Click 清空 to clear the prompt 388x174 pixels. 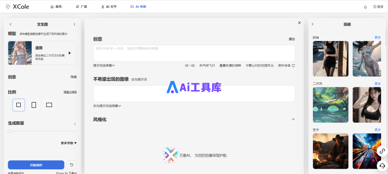(292, 39)
